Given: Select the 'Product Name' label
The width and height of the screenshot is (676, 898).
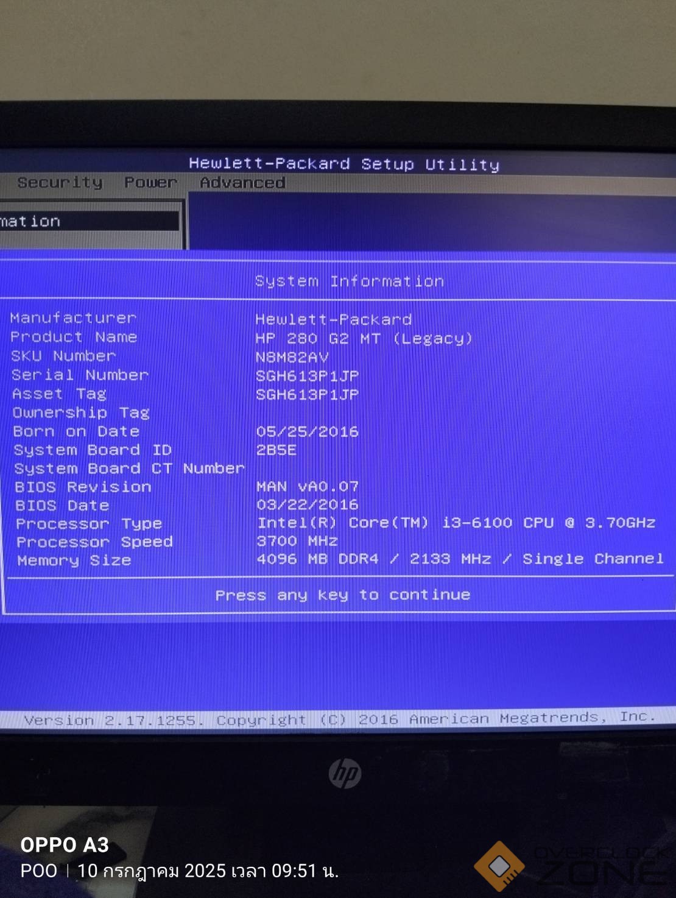Looking at the screenshot, I should coord(74,336).
